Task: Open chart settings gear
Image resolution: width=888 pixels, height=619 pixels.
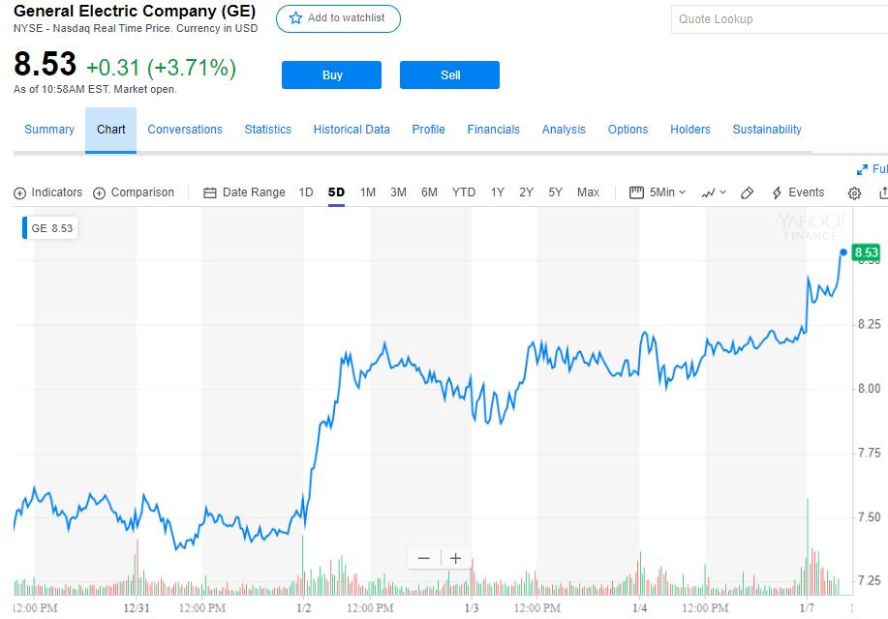Action: click(854, 193)
